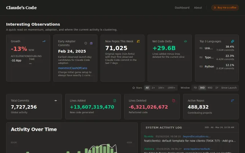245x153 pixels.
Task: Click the 38.4% top language share
Action: tap(230, 47)
